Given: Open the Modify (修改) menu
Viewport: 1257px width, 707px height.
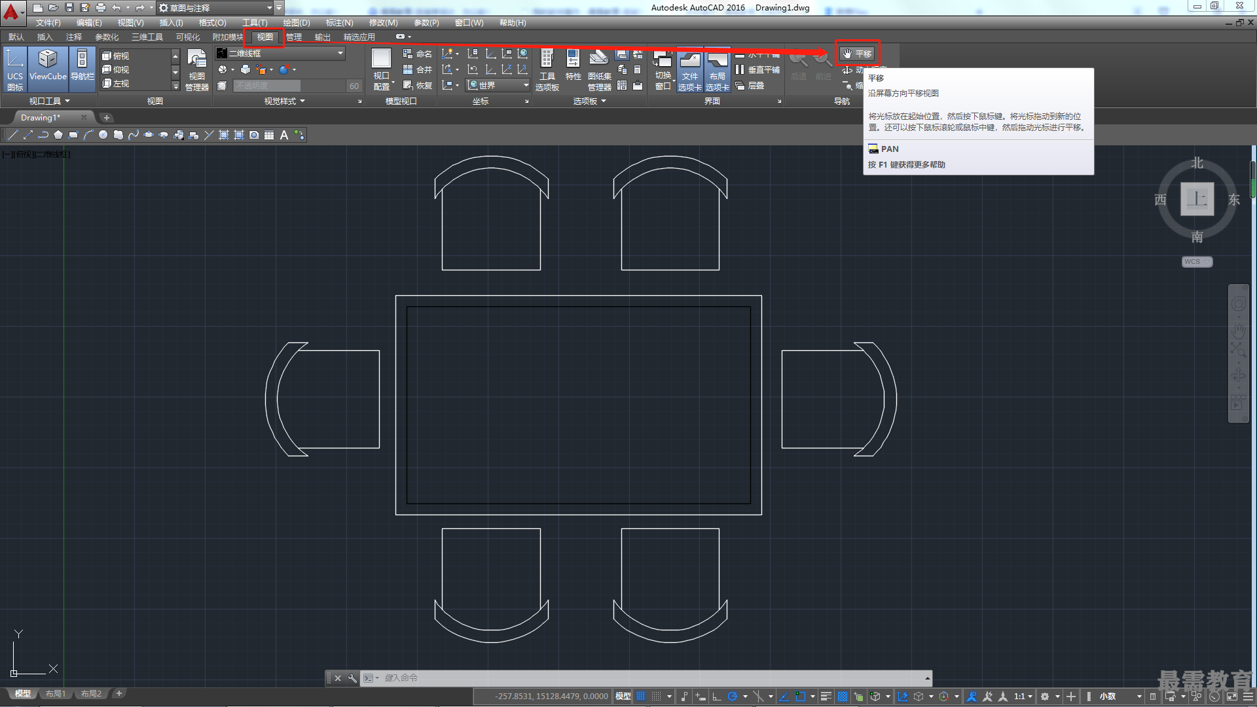Looking at the screenshot, I should point(383,23).
